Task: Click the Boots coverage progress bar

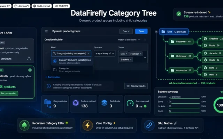Action: point(184,104)
